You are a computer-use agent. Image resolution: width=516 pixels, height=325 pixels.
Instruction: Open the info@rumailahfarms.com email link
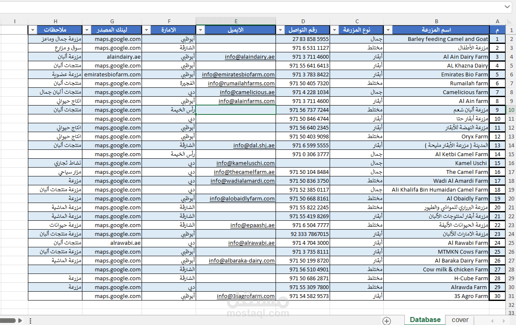pos(241,83)
